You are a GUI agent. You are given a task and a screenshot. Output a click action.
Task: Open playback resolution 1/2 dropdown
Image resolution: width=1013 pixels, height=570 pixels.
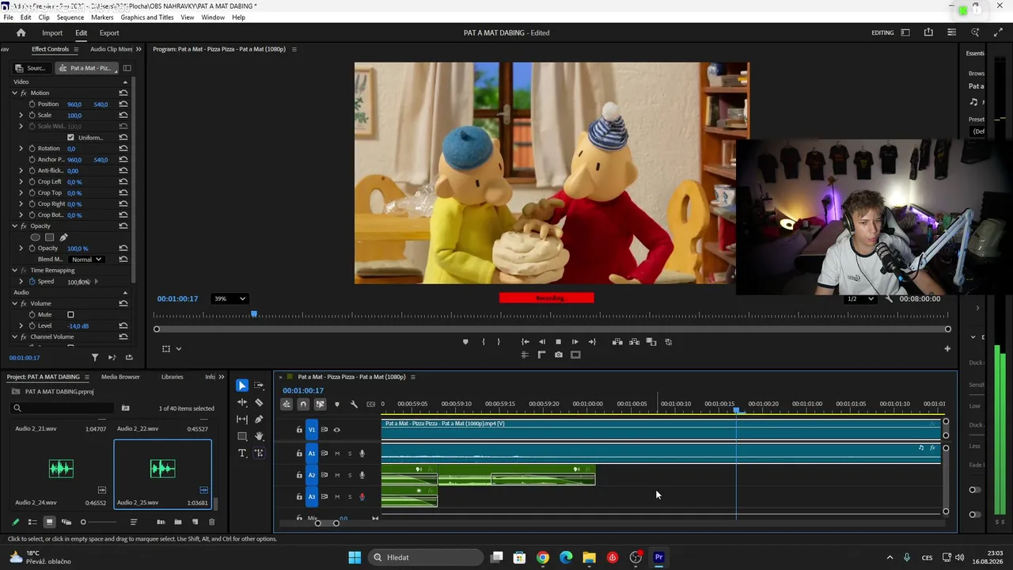860,299
